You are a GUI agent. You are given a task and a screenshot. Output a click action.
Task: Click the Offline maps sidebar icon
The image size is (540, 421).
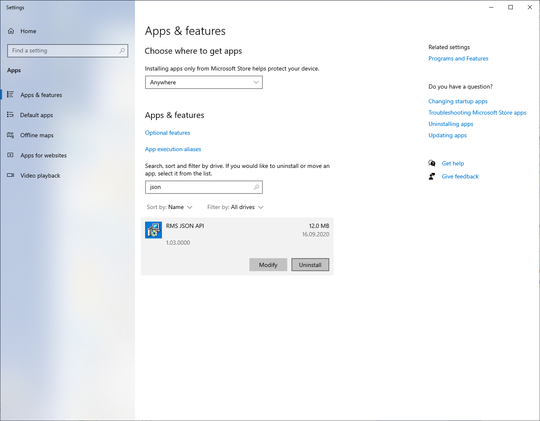[11, 135]
